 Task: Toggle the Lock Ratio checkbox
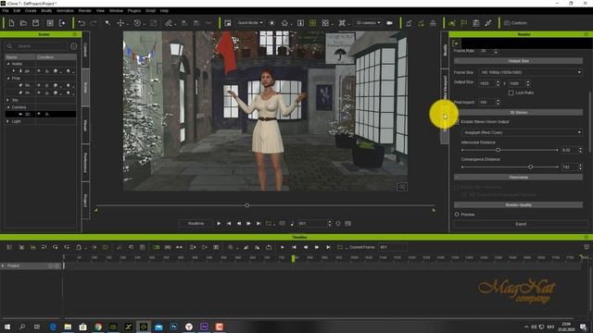coord(511,92)
